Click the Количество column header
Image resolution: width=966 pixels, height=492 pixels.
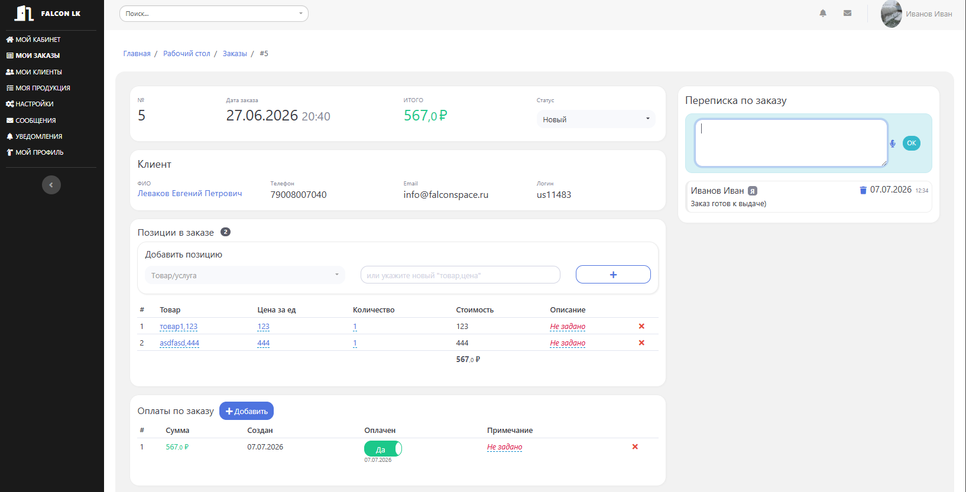coord(374,310)
